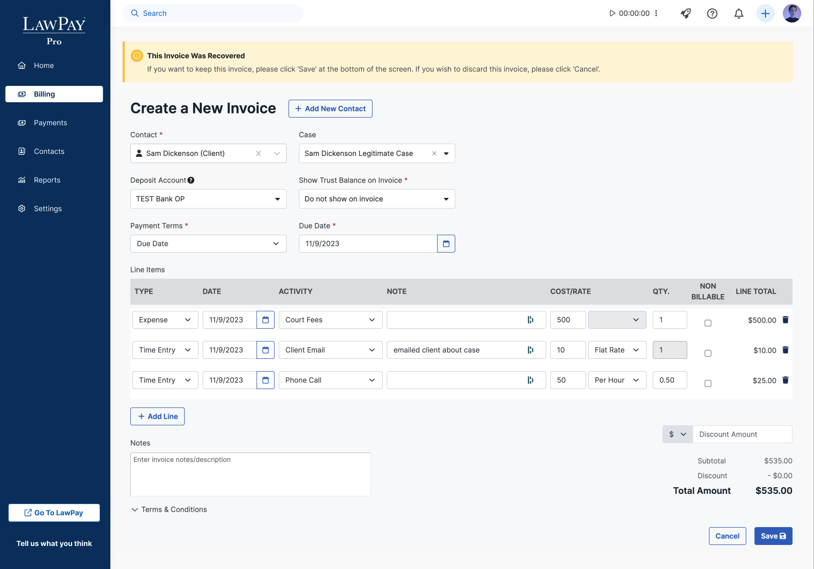Mark Court Fees expense as non-billable

coord(708,323)
